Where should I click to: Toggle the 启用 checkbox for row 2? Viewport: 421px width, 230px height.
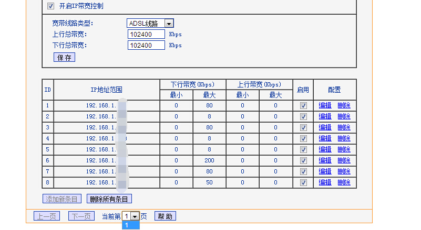pos(303,116)
